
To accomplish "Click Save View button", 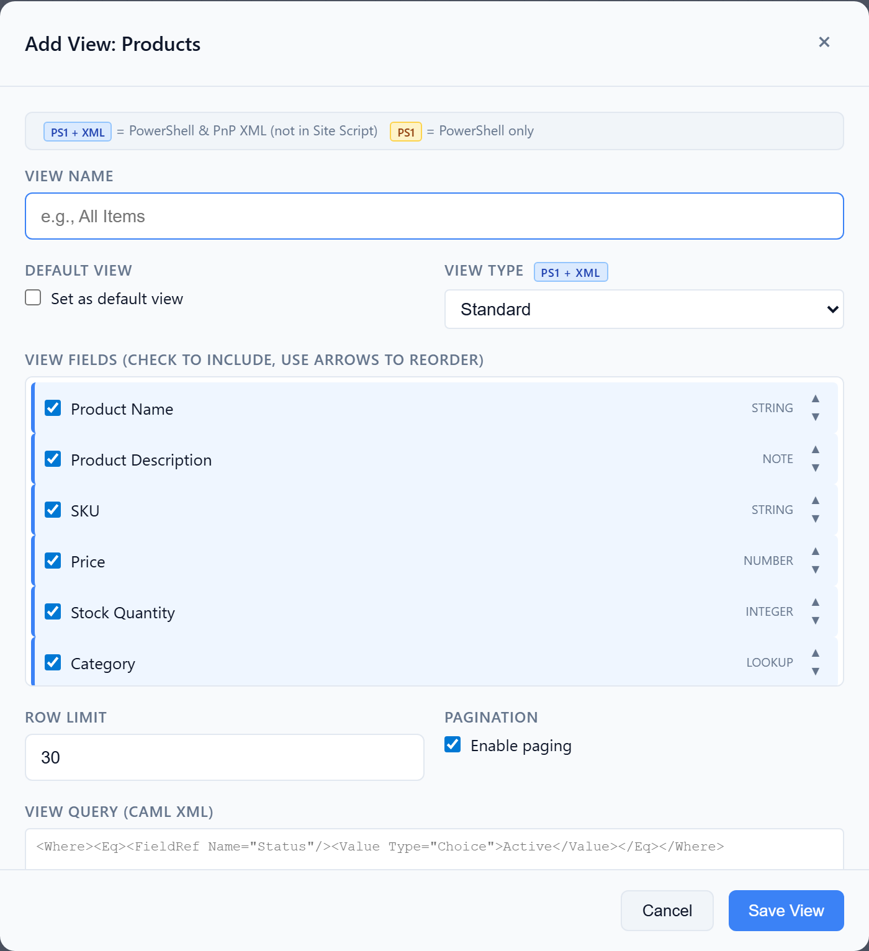I will tap(786, 911).
